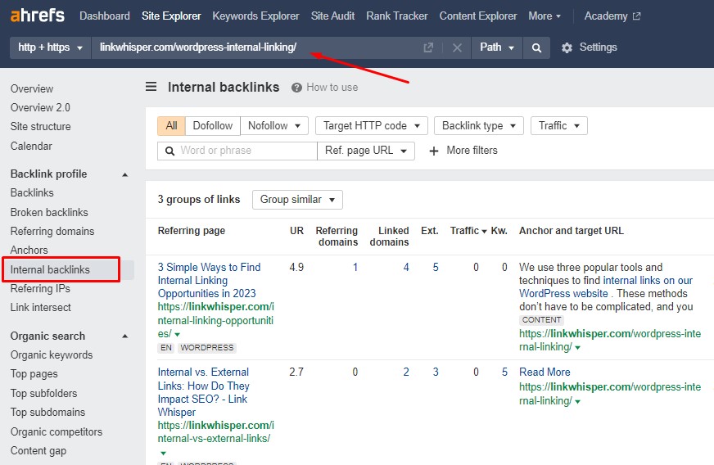Click ext. links value 5 in first row
Viewport: 714px width, 465px height.
[436, 268]
